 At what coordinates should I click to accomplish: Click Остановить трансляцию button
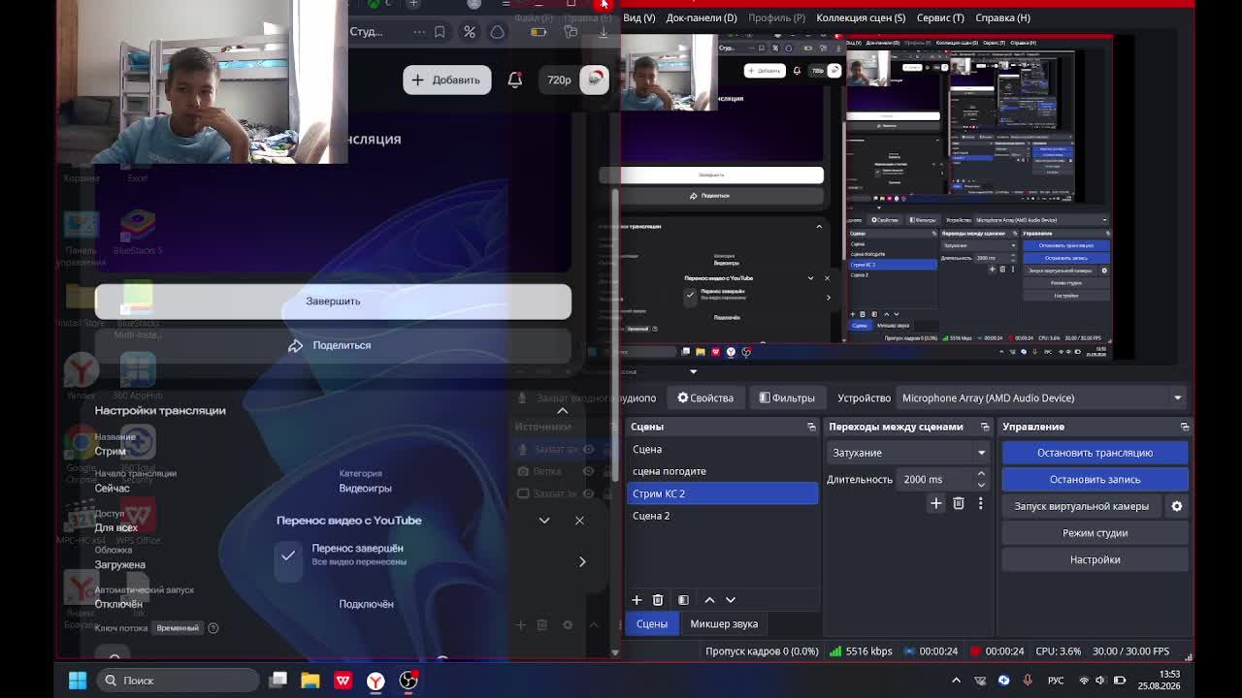(1095, 453)
